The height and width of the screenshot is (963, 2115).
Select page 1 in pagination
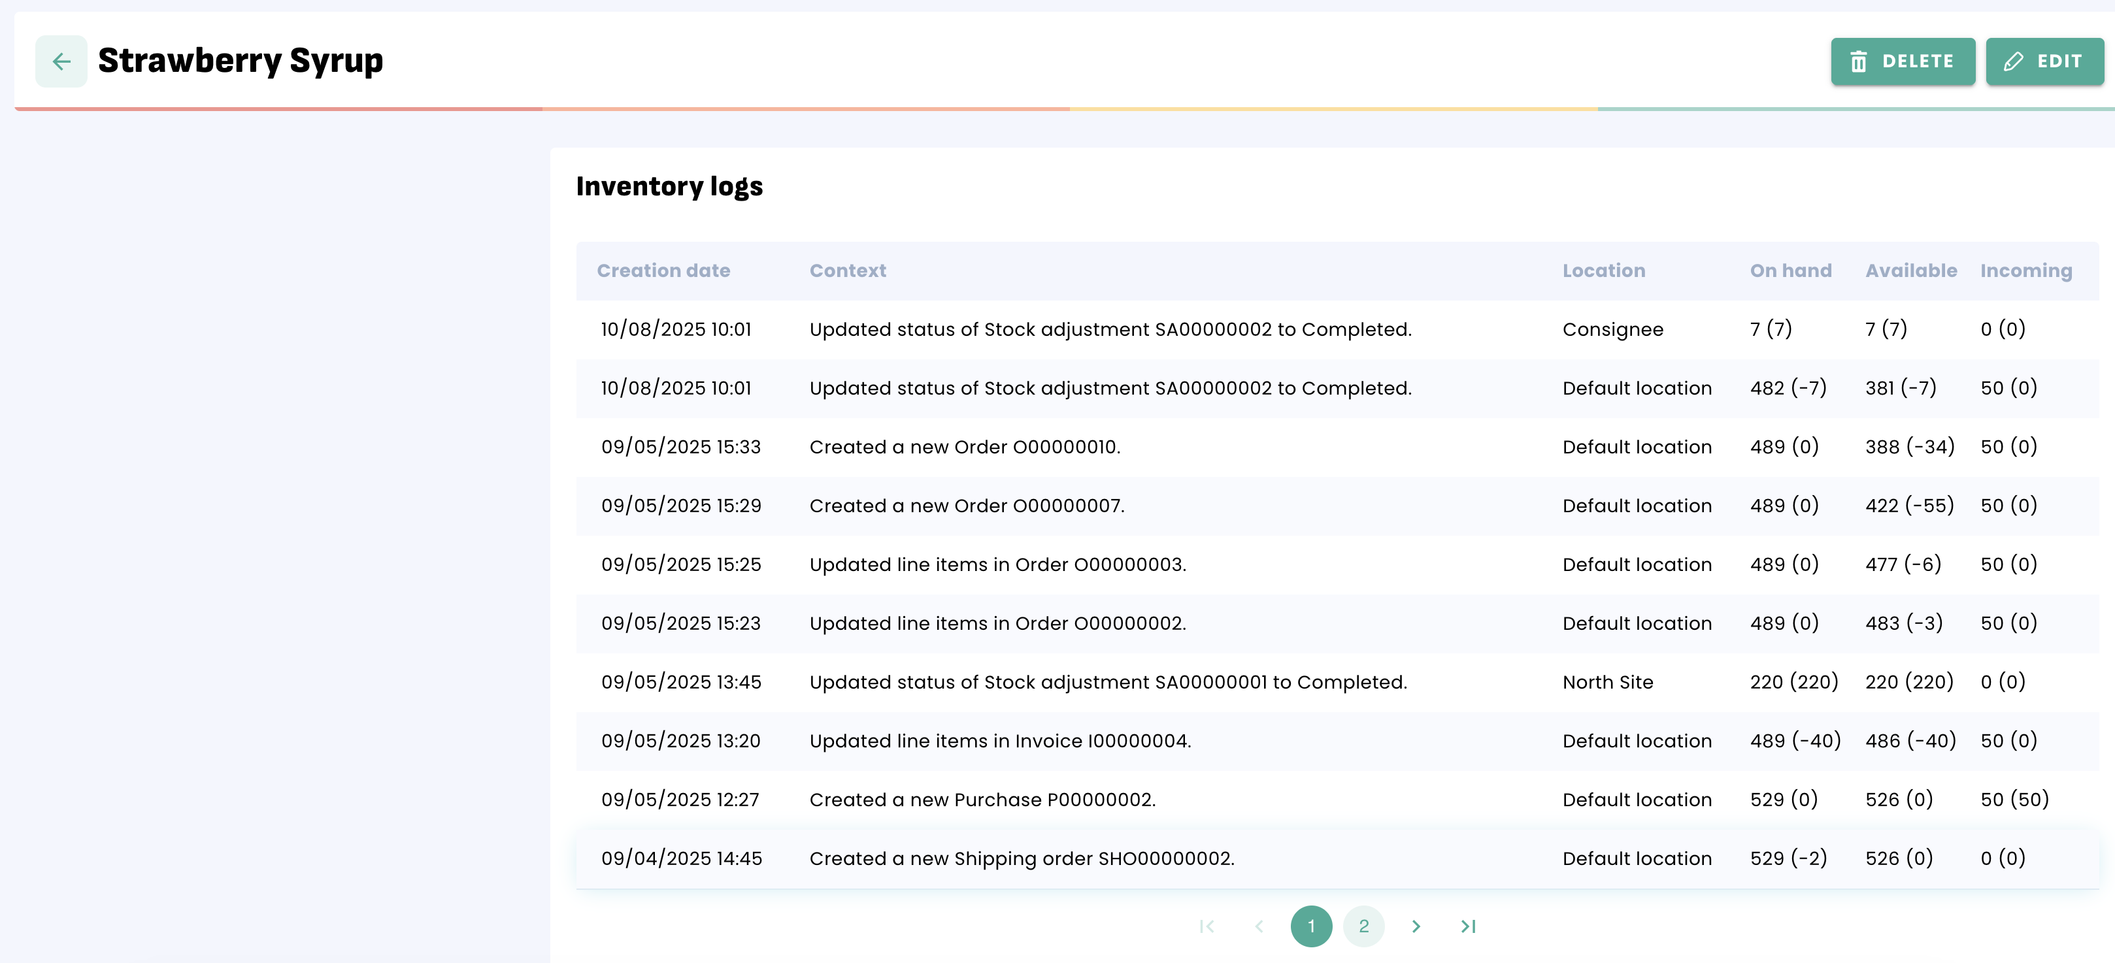click(x=1311, y=926)
